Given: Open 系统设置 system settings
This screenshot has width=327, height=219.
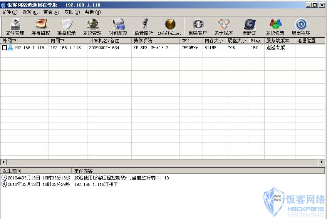Looking at the screenshot, I should [x=275, y=27].
